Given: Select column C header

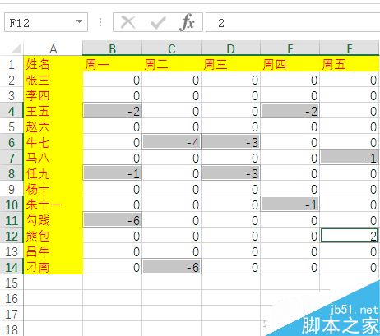Looking at the screenshot, I should [x=171, y=48].
